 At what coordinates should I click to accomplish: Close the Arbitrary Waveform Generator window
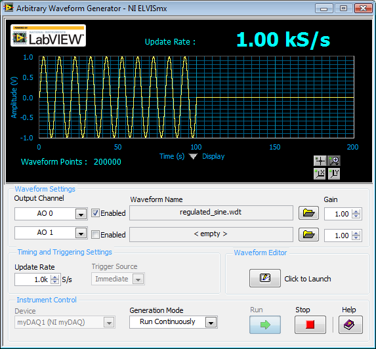363,9
